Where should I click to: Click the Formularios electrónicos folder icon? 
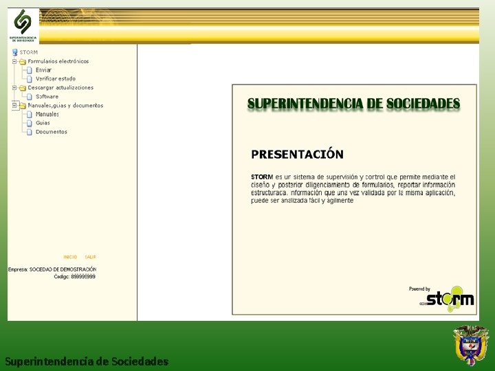(23, 62)
